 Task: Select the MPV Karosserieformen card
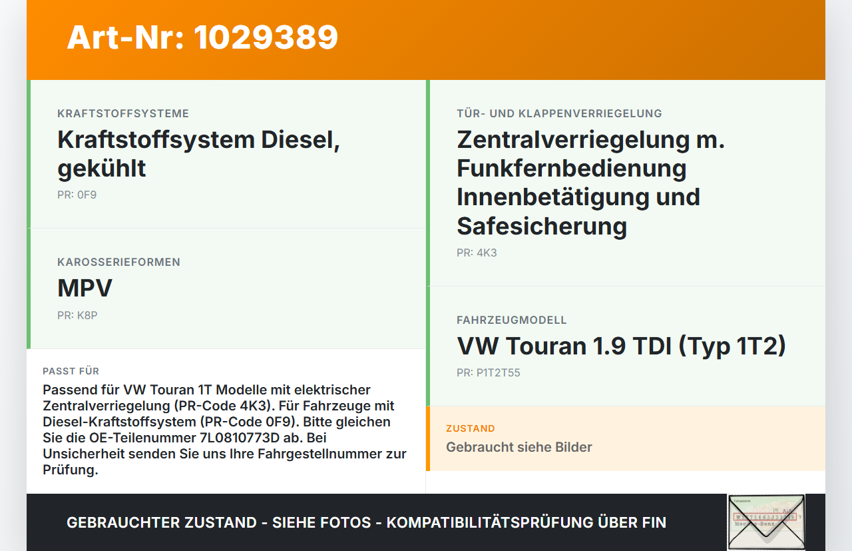pyautogui.click(x=226, y=288)
